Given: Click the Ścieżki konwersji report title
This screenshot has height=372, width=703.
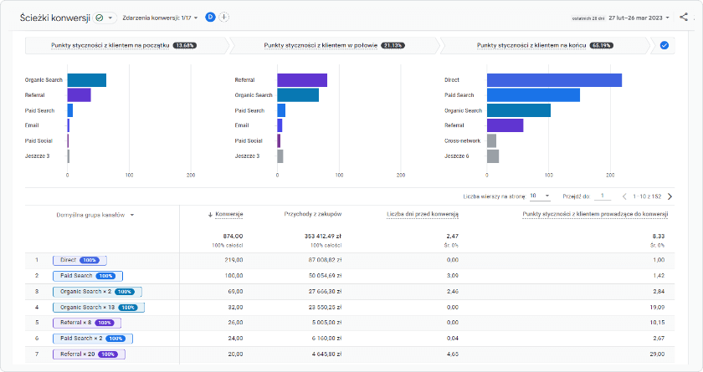Looking at the screenshot, I should point(55,18).
